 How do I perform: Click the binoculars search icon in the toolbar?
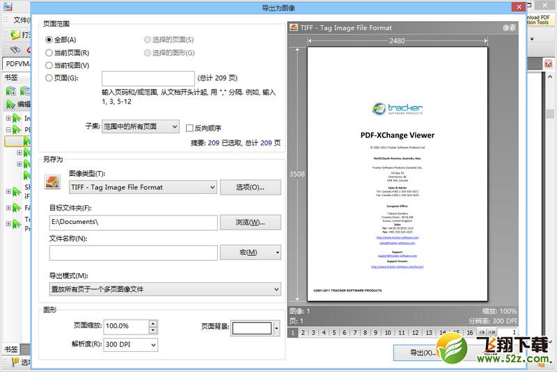[x=15, y=49]
